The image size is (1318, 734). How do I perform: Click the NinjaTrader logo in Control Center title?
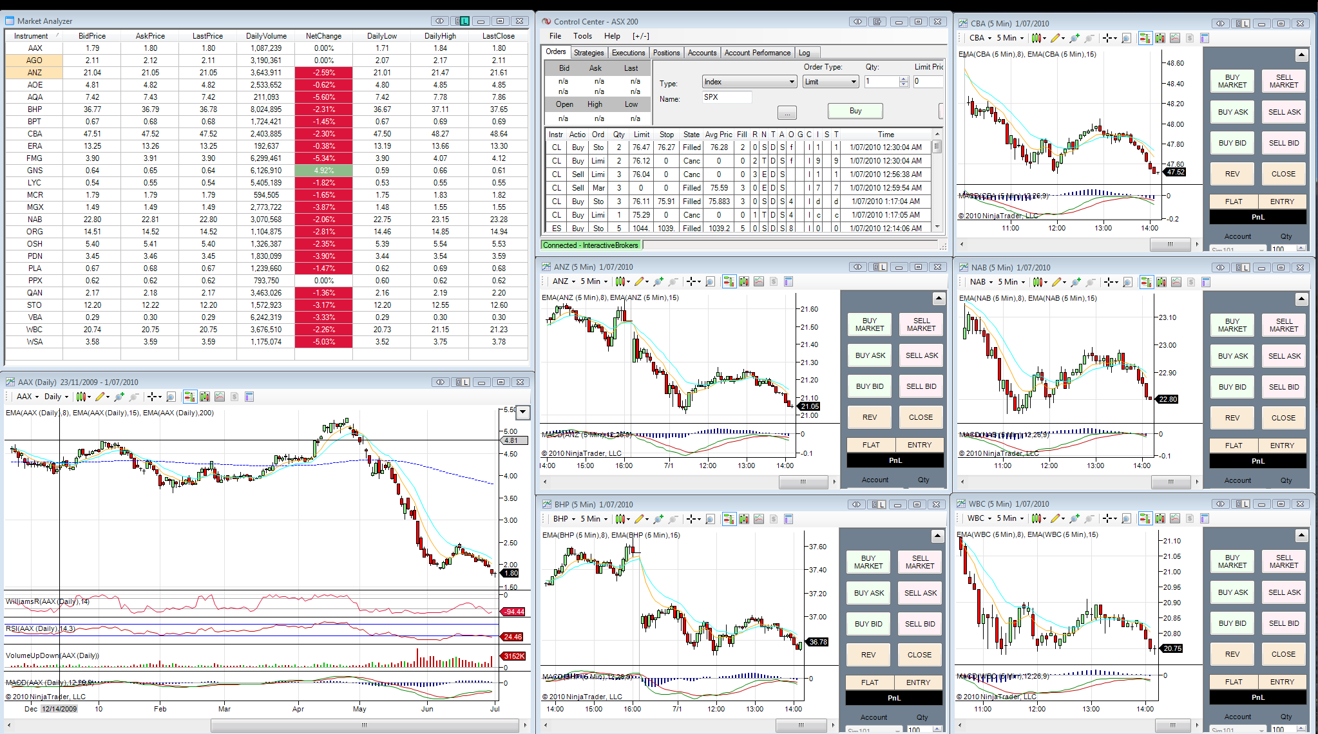point(546,21)
